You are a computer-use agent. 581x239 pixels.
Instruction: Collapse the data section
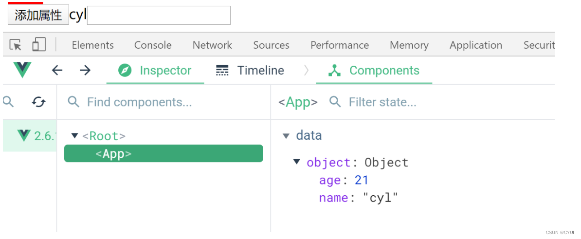tap(286, 136)
